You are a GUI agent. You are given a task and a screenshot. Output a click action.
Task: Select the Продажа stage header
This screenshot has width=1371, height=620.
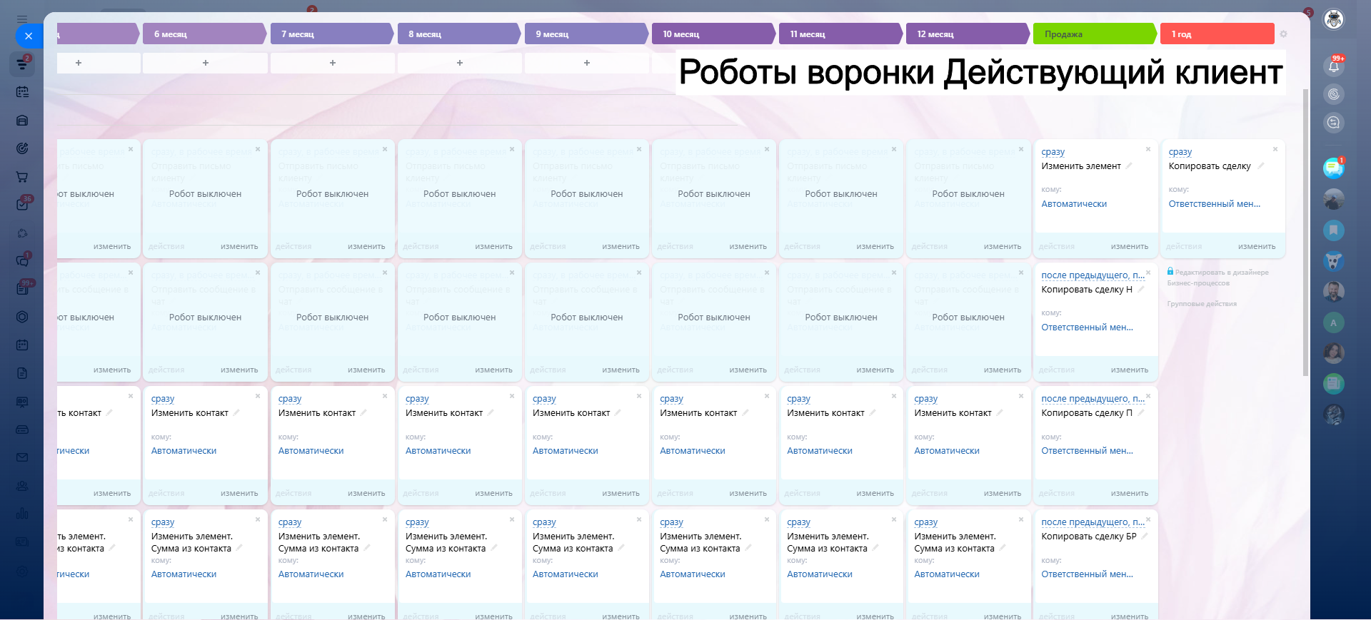1092,34
